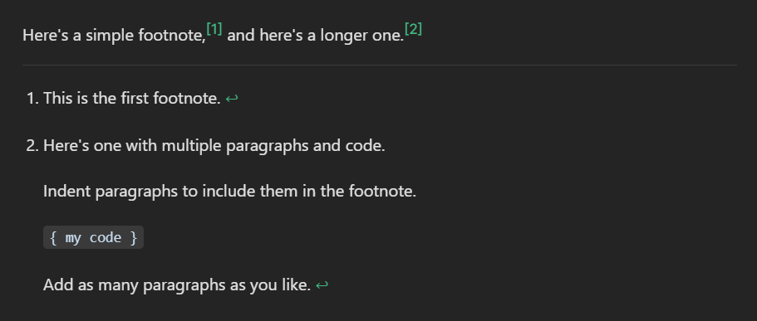
Task: Click 'Here's one with multiple paragraphs and code.'
Action: 214,145
